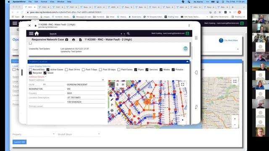Bookmark page with the star icon
The image size is (269, 151).
point(220,12)
